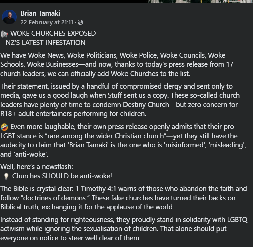The height and width of the screenshot is (247, 253).
Task: Click the Public audience globe icon
Action: [80, 22]
